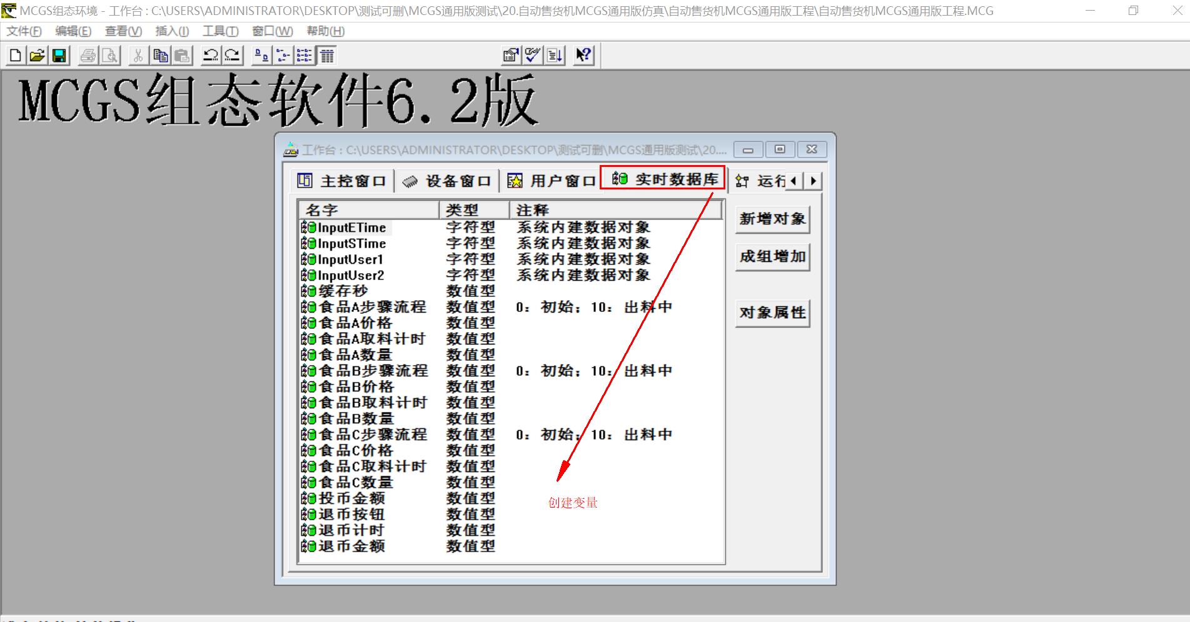
Task: Click the context help arrow icon
Action: tap(583, 56)
